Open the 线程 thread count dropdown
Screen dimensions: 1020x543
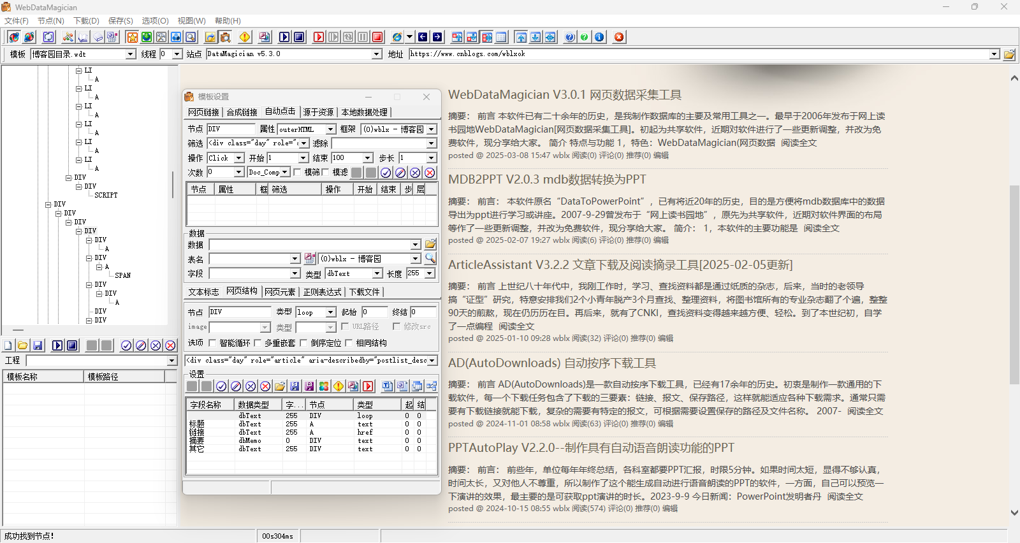(x=177, y=54)
